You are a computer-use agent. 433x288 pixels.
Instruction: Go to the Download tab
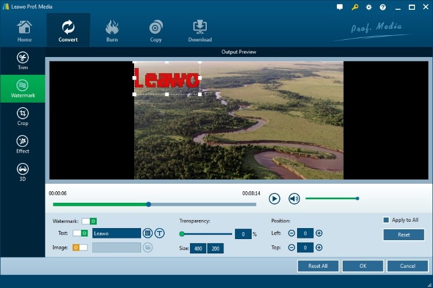pos(200,31)
